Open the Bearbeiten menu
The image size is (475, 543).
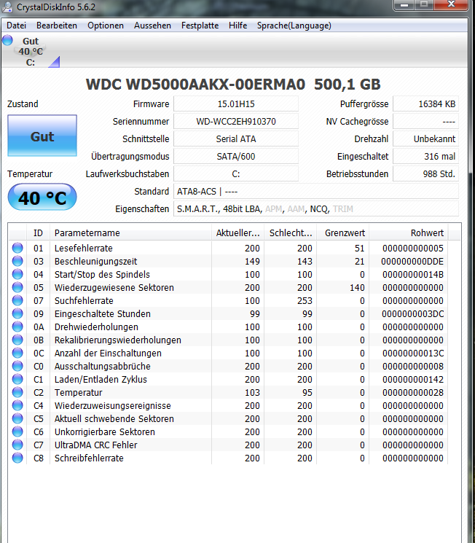pyautogui.click(x=57, y=26)
